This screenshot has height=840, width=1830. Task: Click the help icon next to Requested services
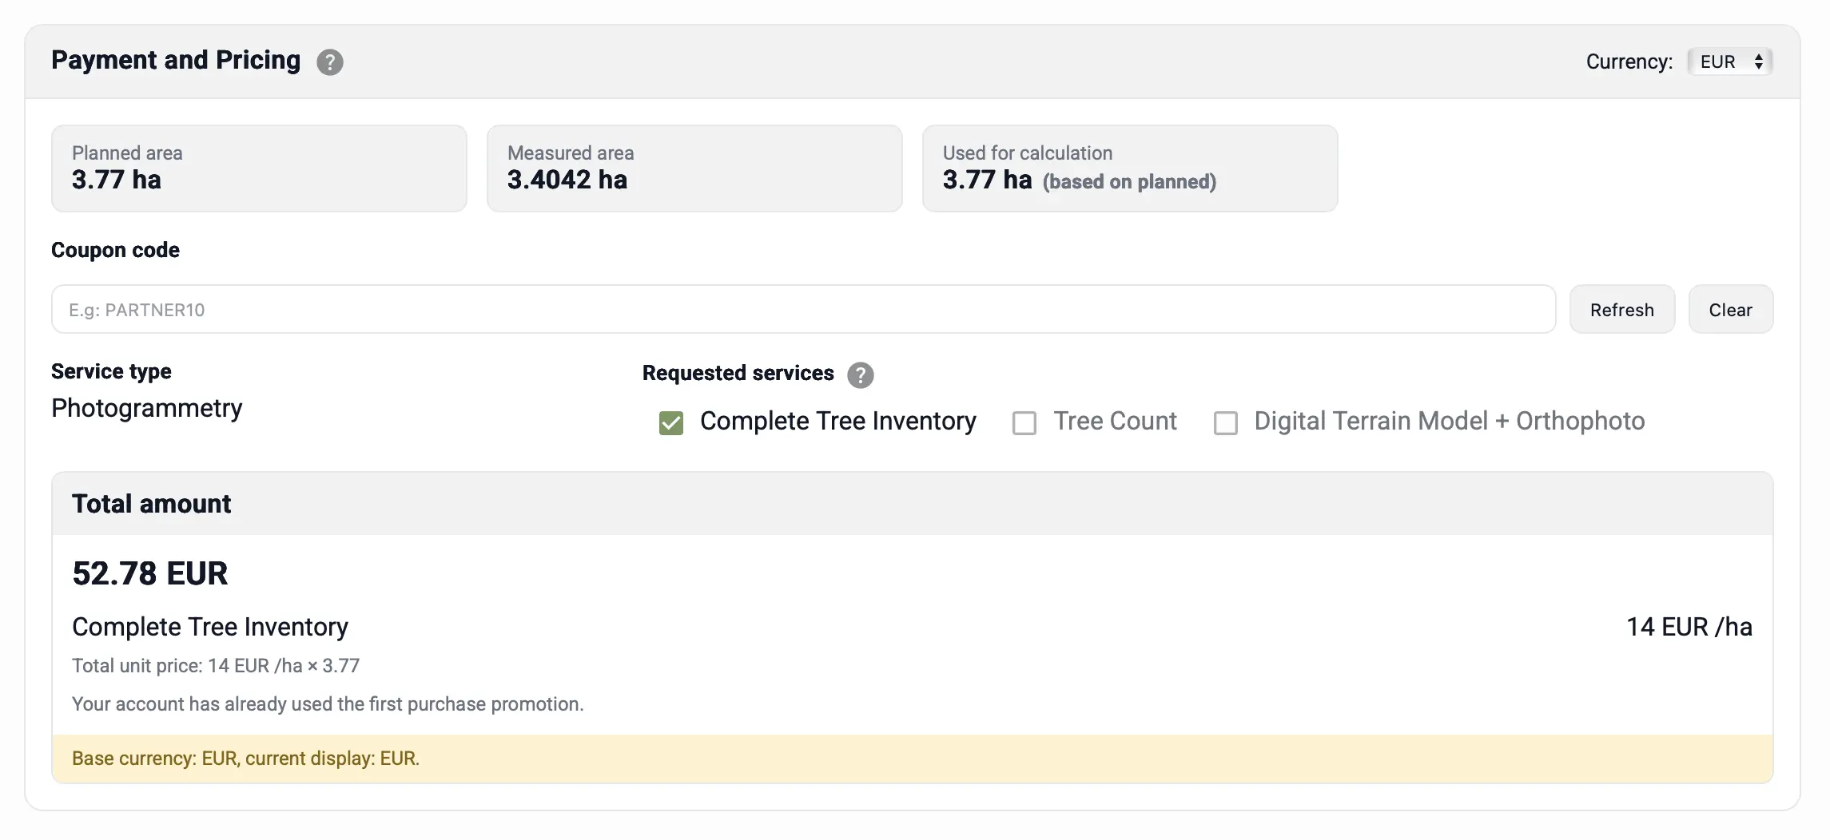[x=860, y=374]
